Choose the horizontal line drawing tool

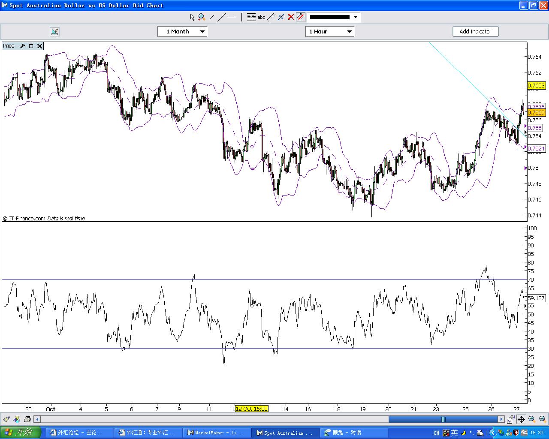tap(232, 17)
